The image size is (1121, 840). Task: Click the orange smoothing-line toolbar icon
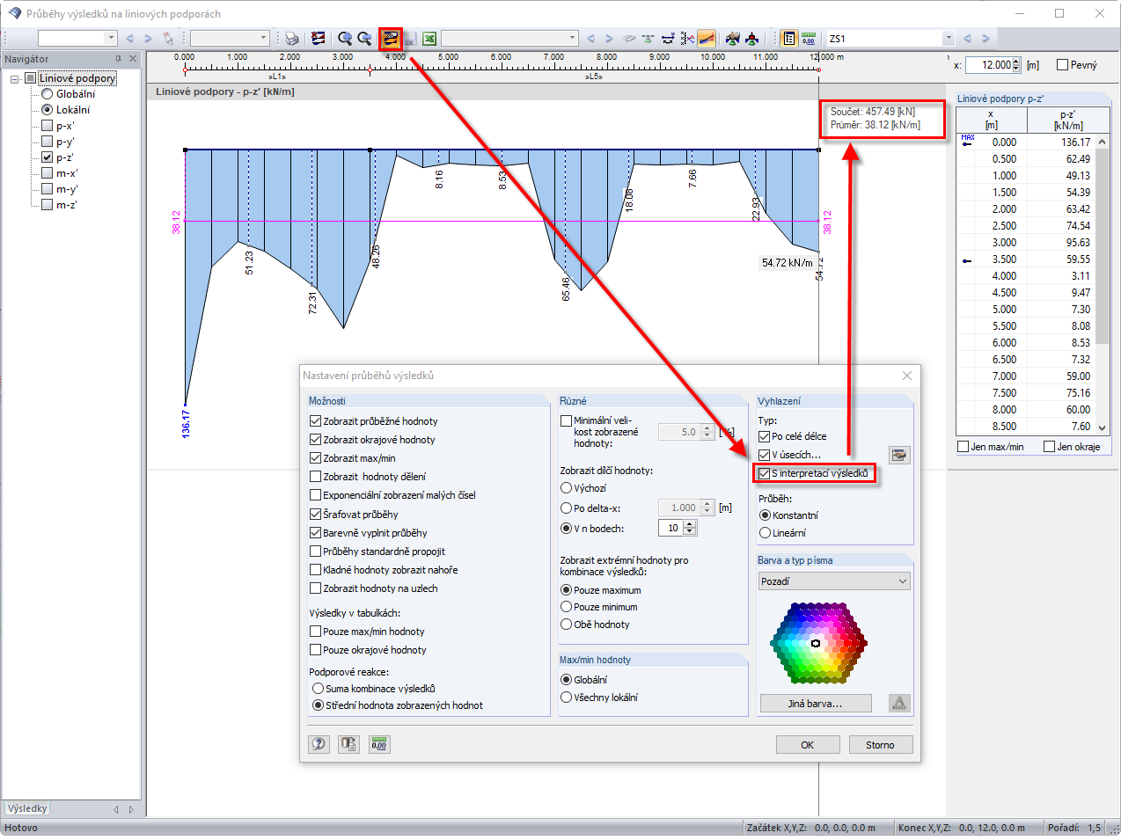point(707,39)
